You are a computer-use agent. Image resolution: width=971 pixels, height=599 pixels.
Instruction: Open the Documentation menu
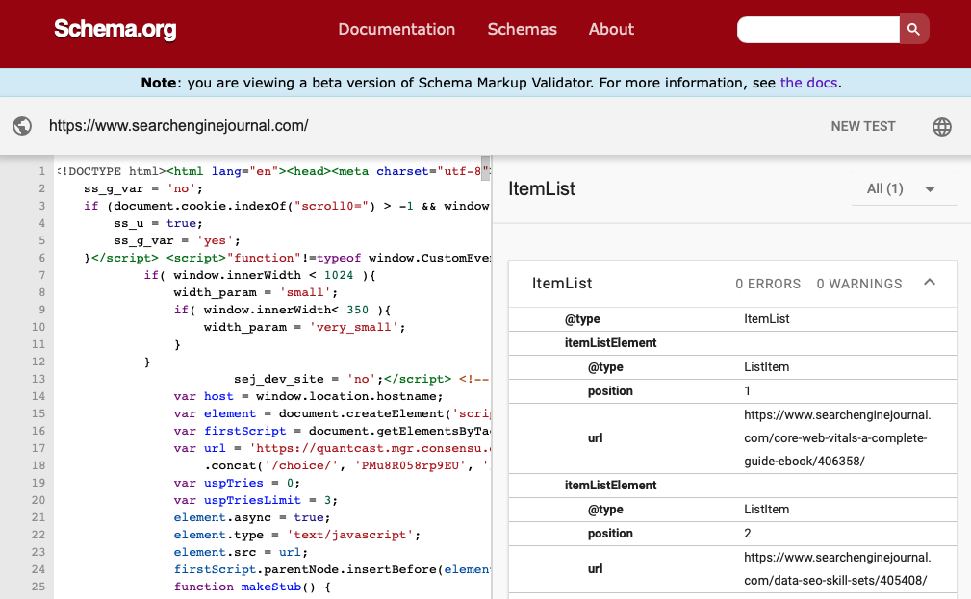[396, 29]
